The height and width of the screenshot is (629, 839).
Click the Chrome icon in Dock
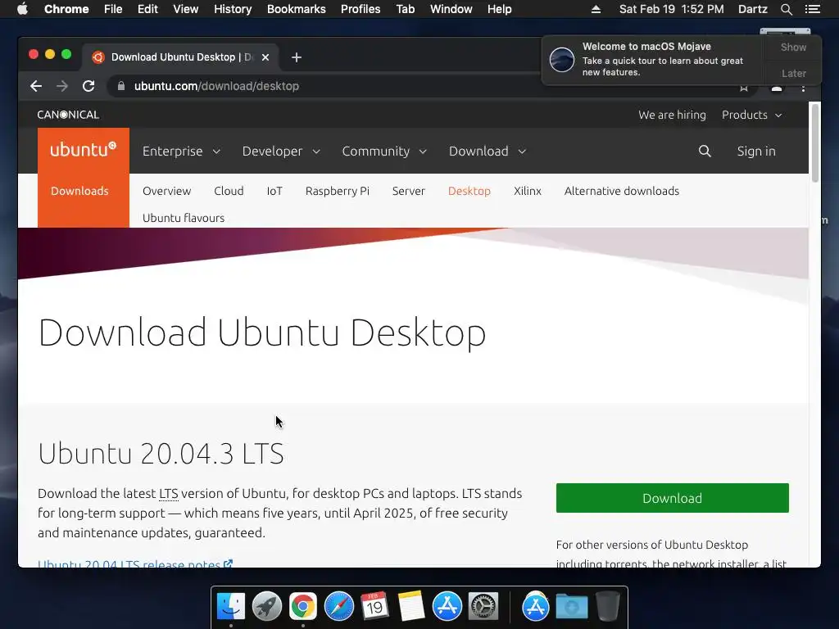pos(303,607)
